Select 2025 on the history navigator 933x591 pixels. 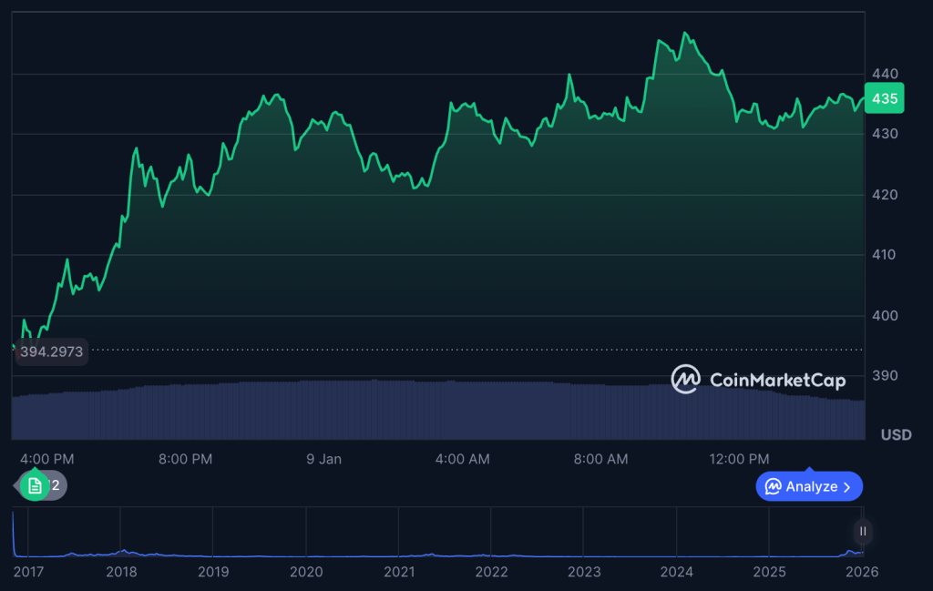(x=769, y=572)
